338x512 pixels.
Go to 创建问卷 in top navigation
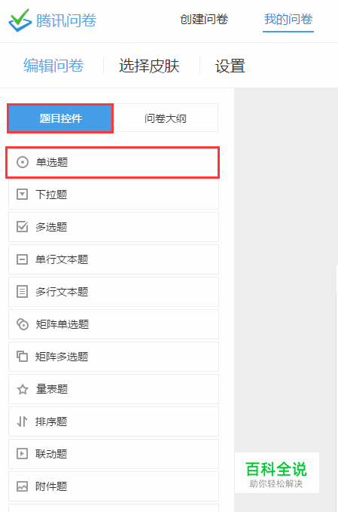(204, 20)
